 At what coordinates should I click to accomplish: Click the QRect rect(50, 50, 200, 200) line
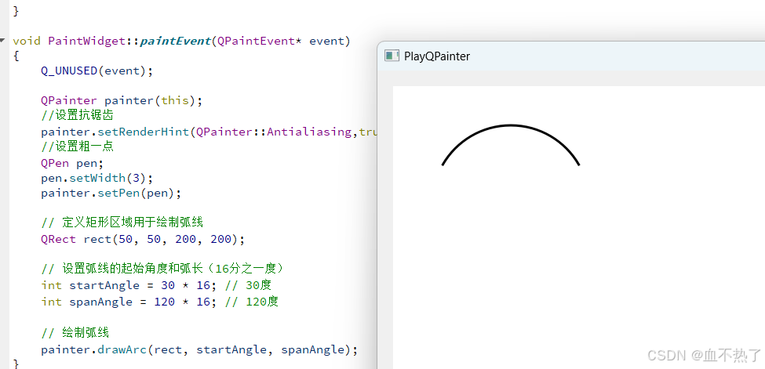click(x=143, y=239)
